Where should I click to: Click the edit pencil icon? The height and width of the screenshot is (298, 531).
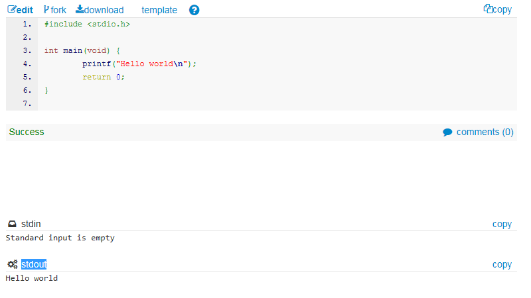pyautogui.click(x=12, y=10)
